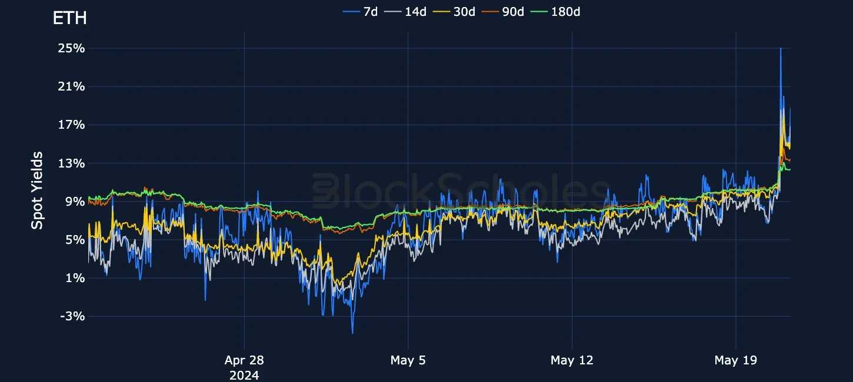Click the Spot Yields axis title
This screenshot has width=853, height=382.
37,190
